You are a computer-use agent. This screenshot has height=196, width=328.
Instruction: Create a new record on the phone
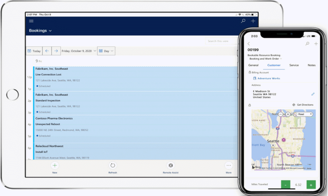pos(316,43)
